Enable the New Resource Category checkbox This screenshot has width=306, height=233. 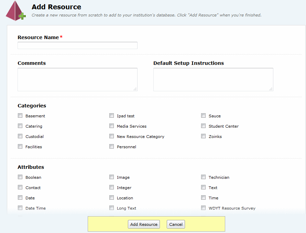112,136
